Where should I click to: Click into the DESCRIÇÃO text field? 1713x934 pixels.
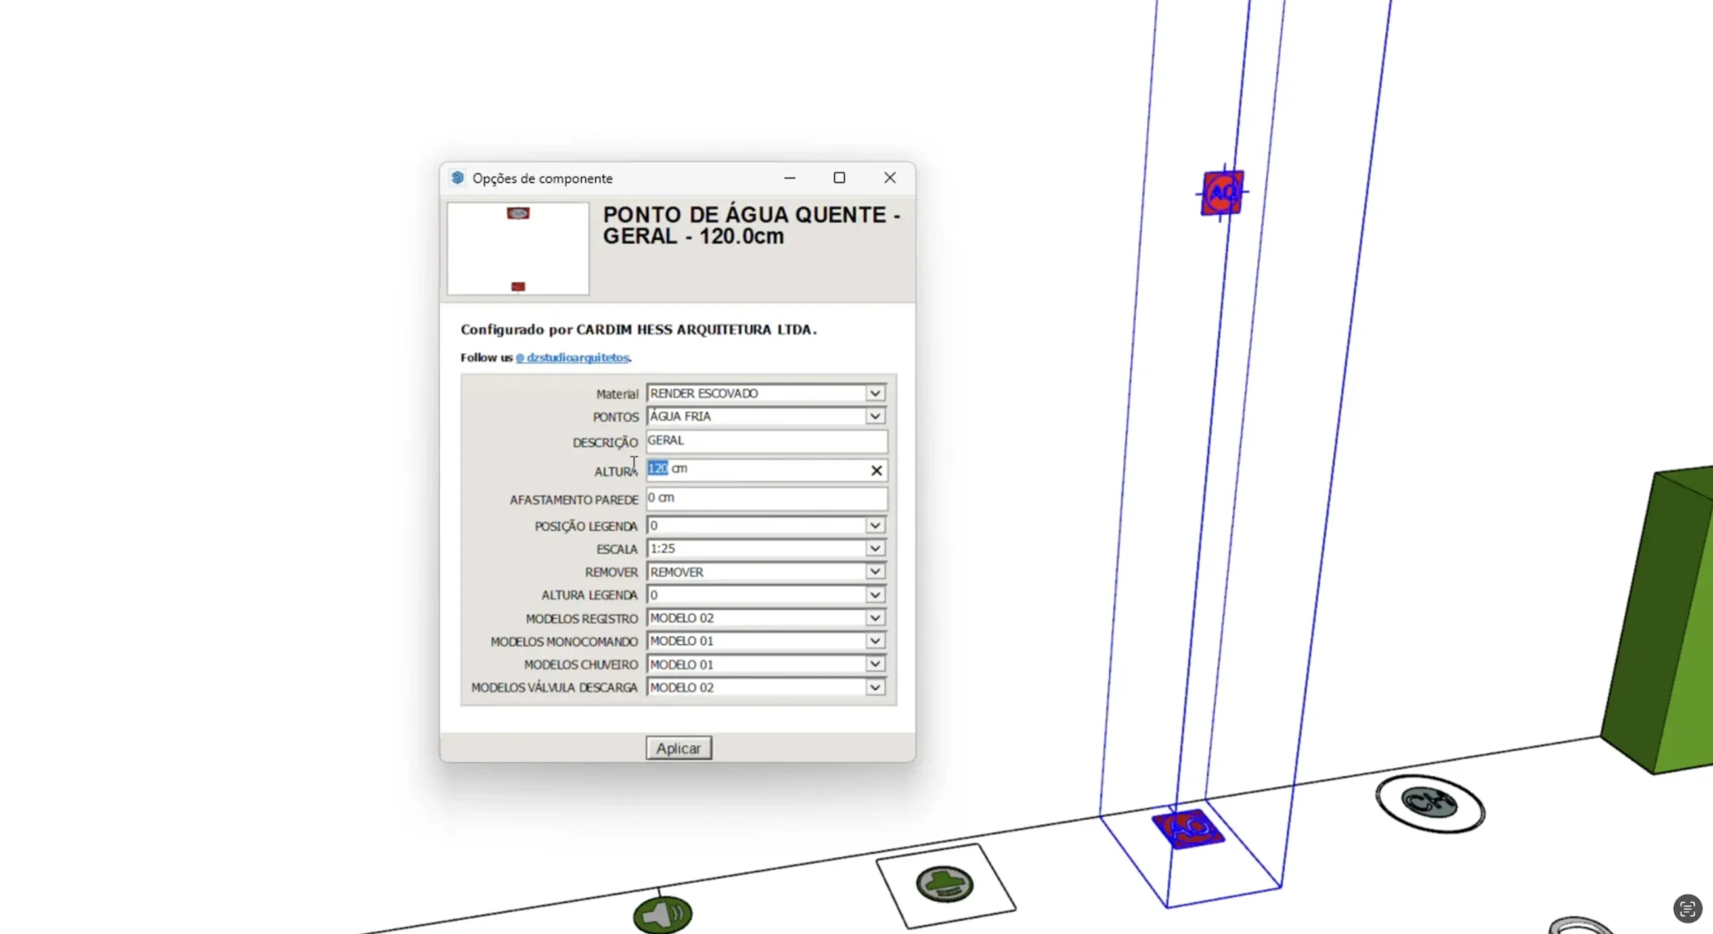(x=765, y=441)
